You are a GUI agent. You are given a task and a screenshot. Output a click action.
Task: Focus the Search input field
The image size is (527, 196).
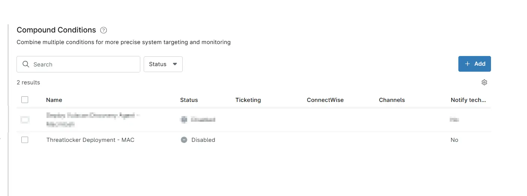(78, 64)
